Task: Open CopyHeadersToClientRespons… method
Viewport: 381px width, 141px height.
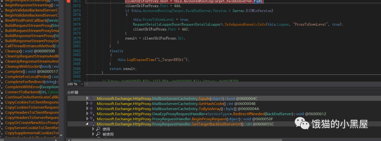Action: 32,112
